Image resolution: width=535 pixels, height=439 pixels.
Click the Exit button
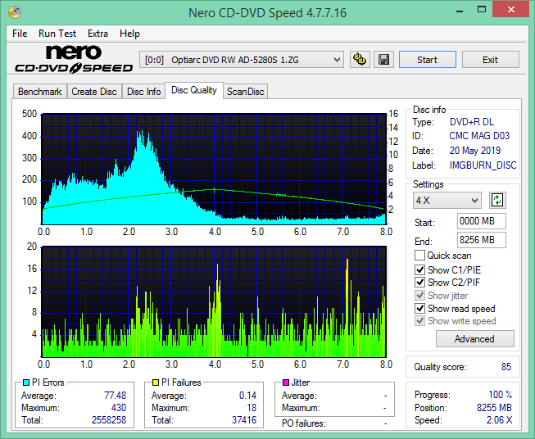[490, 60]
